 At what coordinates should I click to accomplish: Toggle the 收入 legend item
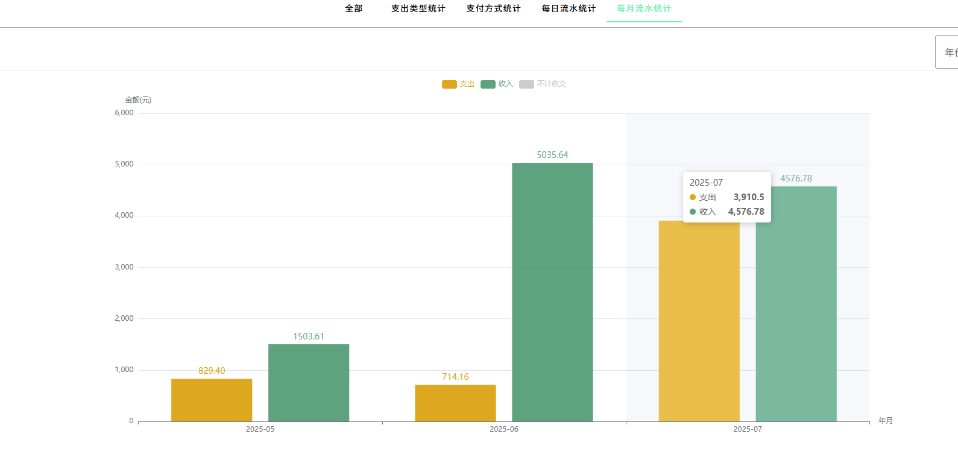(497, 84)
